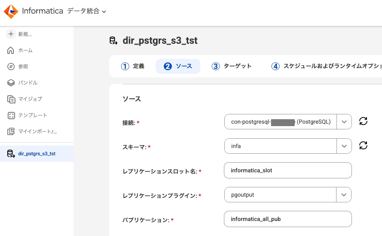Expand the スキーマ dropdown arrow

pyautogui.click(x=344, y=146)
